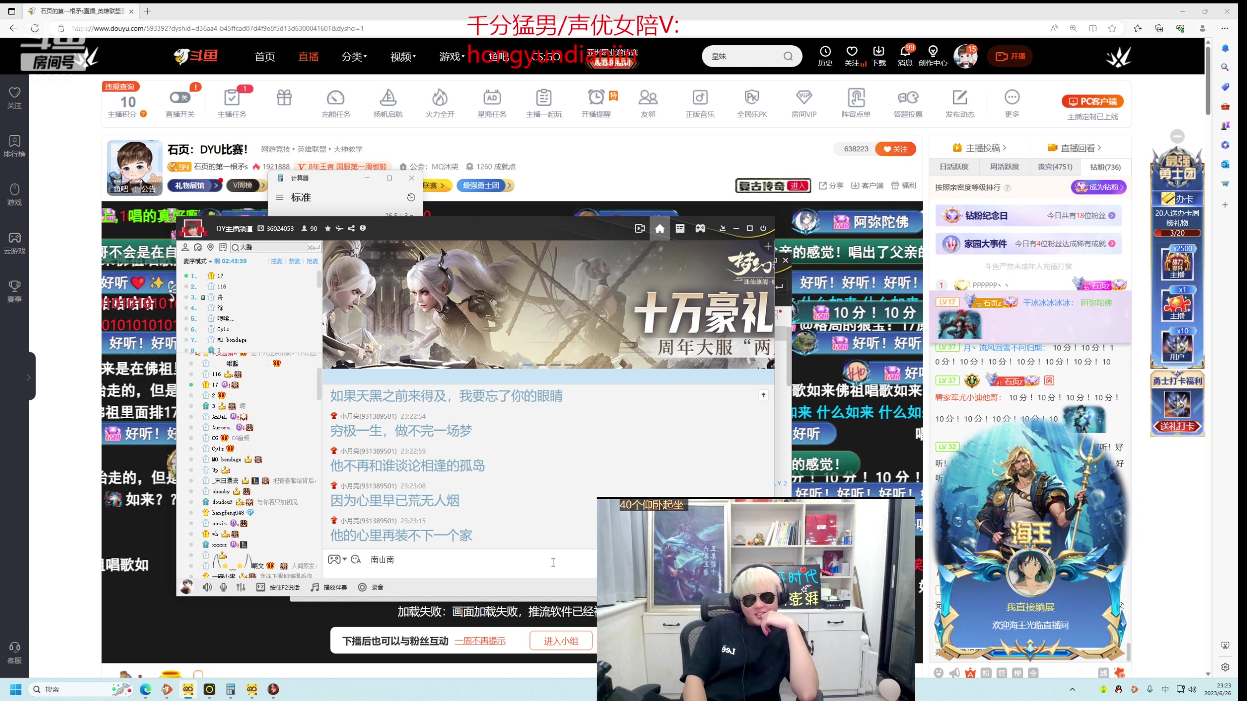Image resolution: width=1247 pixels, height=701 pixels.
Task: Open 消息 notifications bell in header
Action: pos(905,52)
